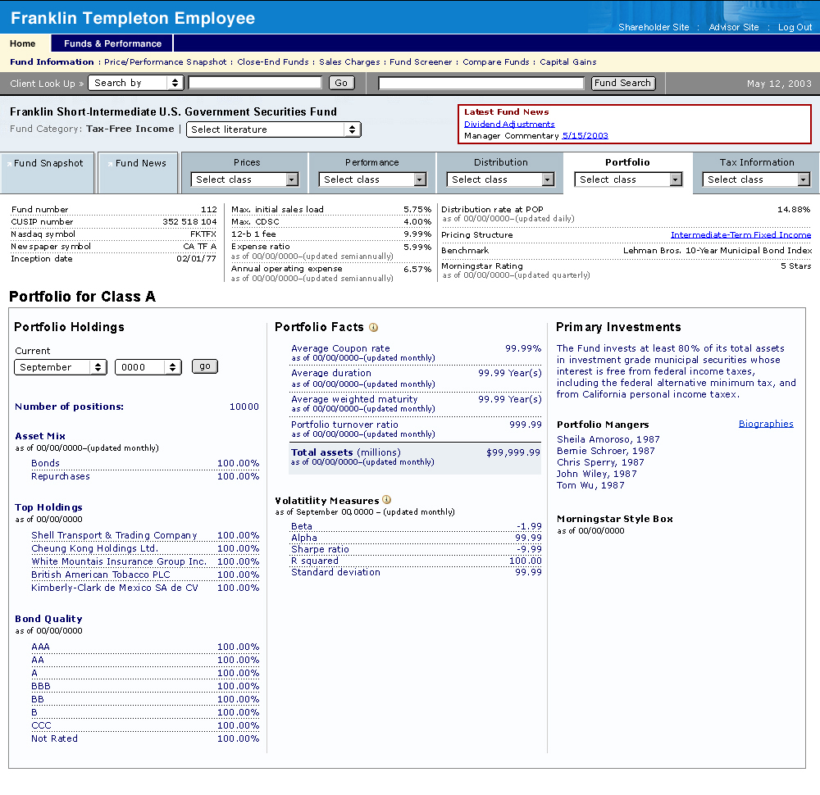Click the arrow icon on Fund News tab

[x=110, y=163]
